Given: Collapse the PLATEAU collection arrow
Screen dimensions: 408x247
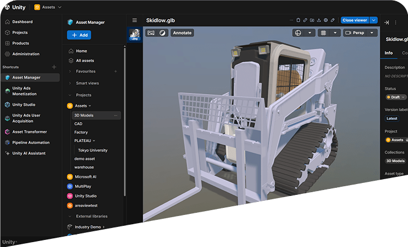Looking at the screenshot, I should tap(94, 141).
